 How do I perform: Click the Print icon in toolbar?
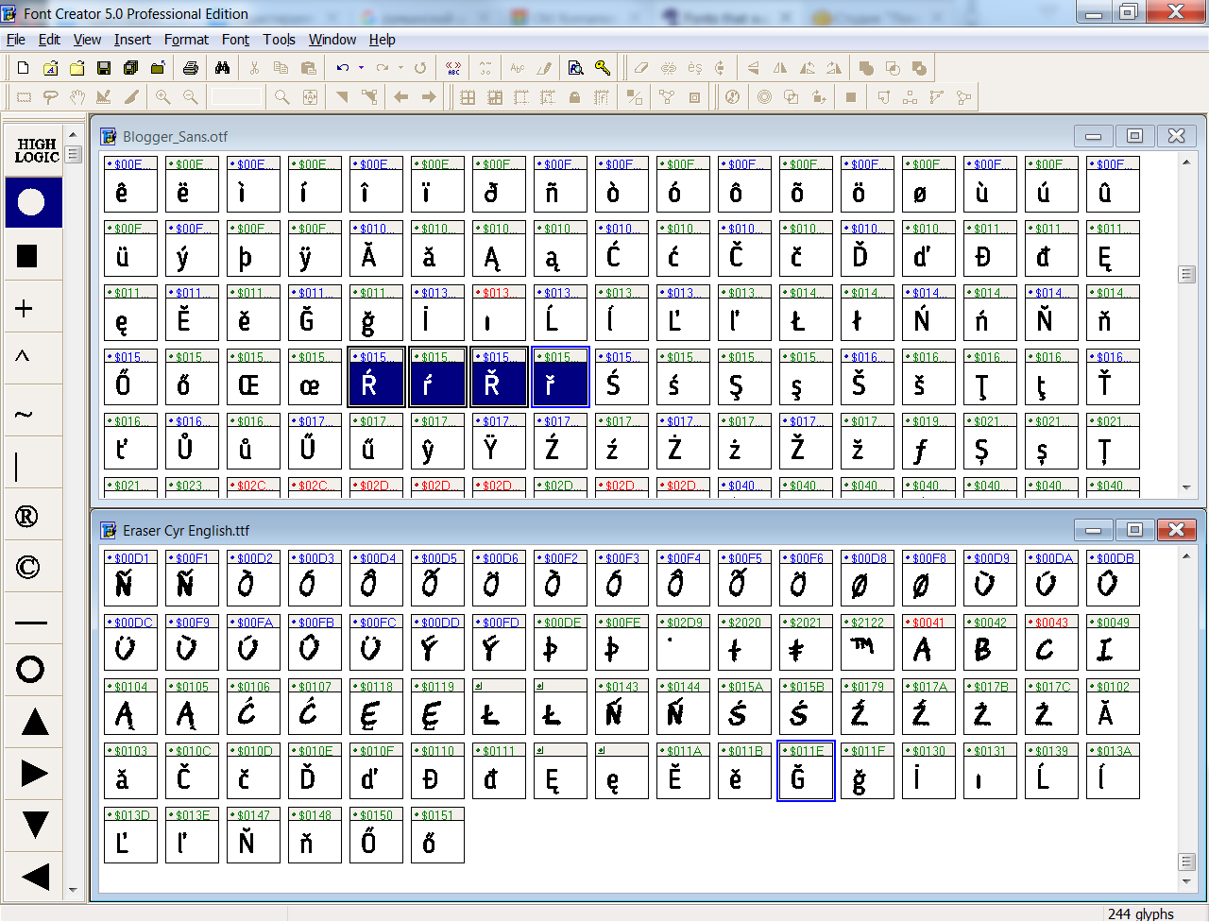click(x=191, y=68)
